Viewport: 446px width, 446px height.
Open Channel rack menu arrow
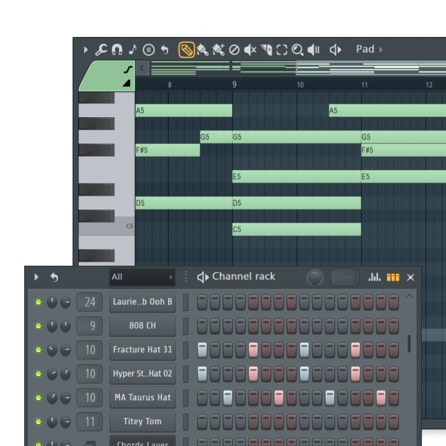36,277
